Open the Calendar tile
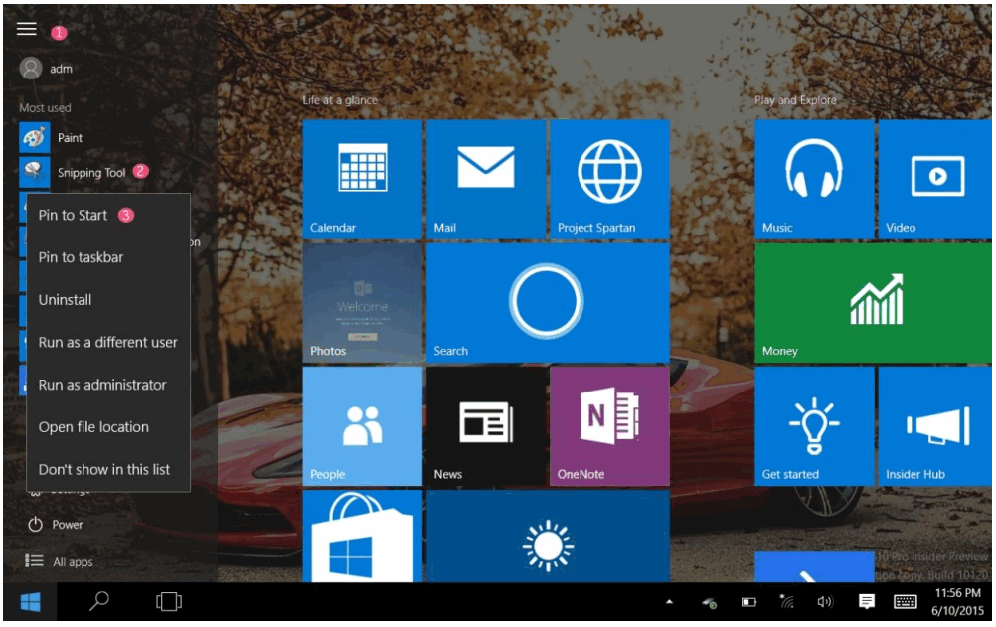Viewport: 996px width, 627px height. pyautogui.click(x=362, y=179)
